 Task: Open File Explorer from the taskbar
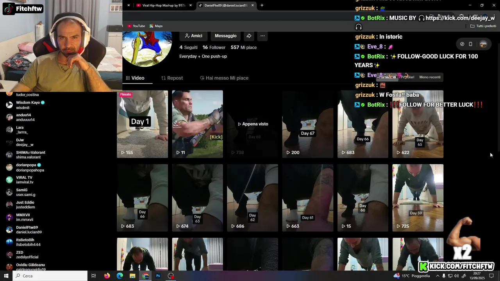pyautogui.click(x=132, y=276)
